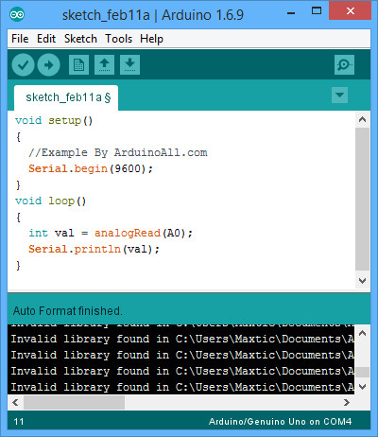
Task: Click the Arduino logo in title bar
Action: 17,14
